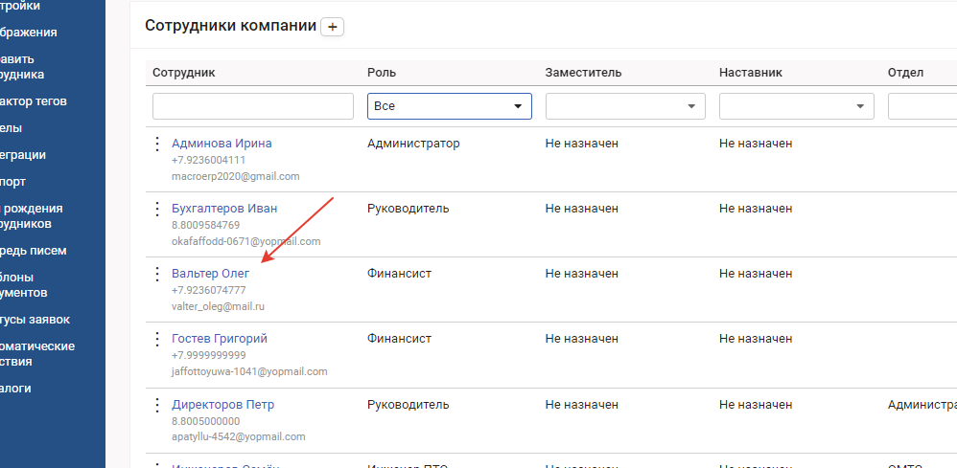Screen dimensions: 957x468
Task: Open employee profile Админова Ирина
Action: [x=222, y=144]
